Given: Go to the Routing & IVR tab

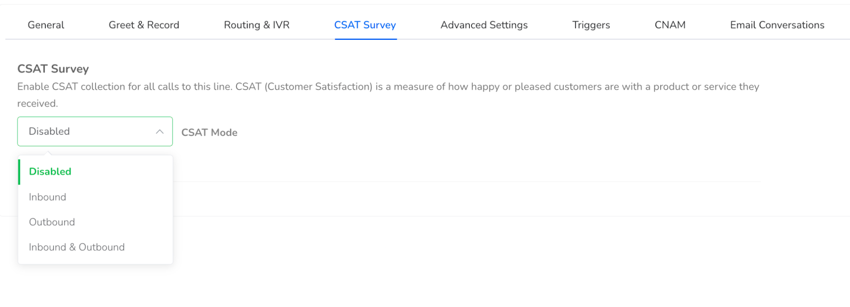Looking at the screenshot, I should click(257, 25).
